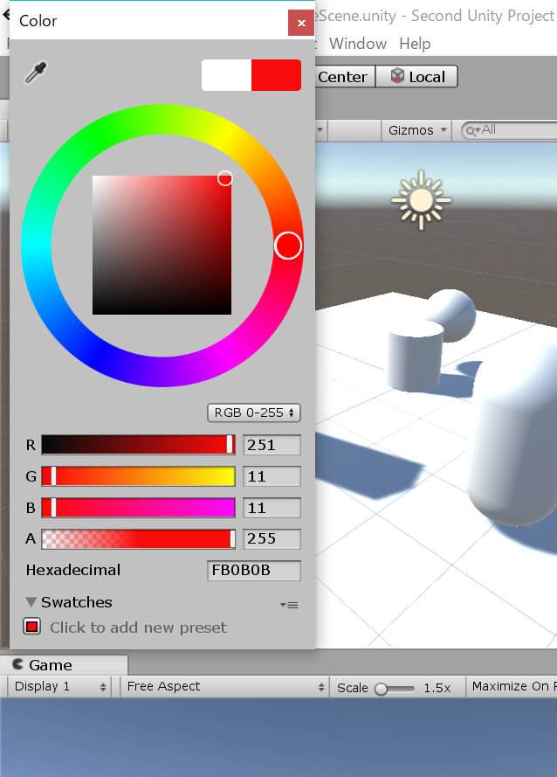Toggle the Center pivot mode button
Image resolution: width=557 pixels, height=777 pixels.
pos(342,77)
